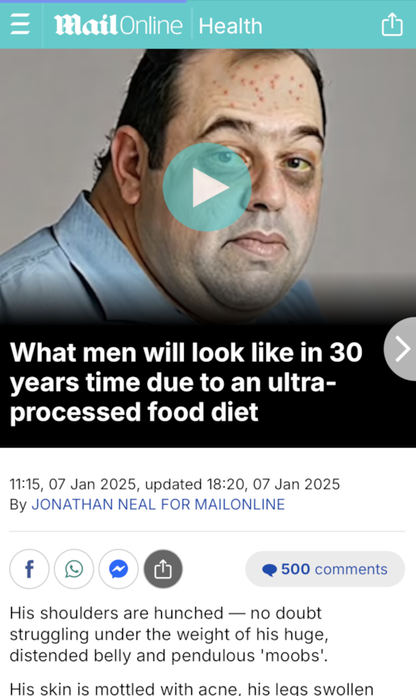Tap the paragraph about hunched shoulders
Image resolution: width=416 pixels, height=696 pixels.
[169, 634]
